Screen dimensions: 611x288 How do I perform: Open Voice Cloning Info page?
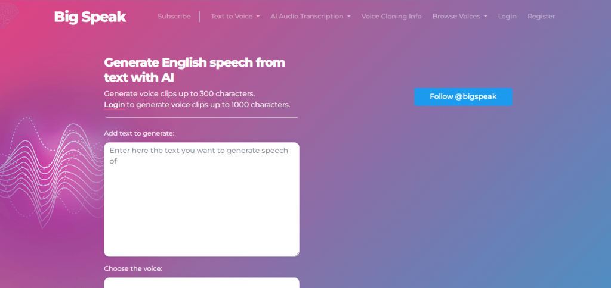pos(391,16)
